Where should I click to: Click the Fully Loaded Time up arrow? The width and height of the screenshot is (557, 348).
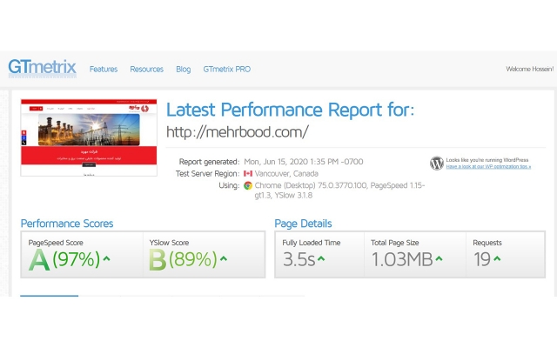[x=321, y=258]
